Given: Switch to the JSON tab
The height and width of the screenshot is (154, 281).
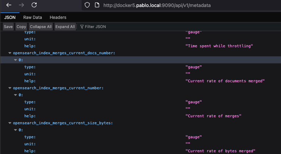Looking at the screenshot, I should pyautogui.click(x=10, y=17).
